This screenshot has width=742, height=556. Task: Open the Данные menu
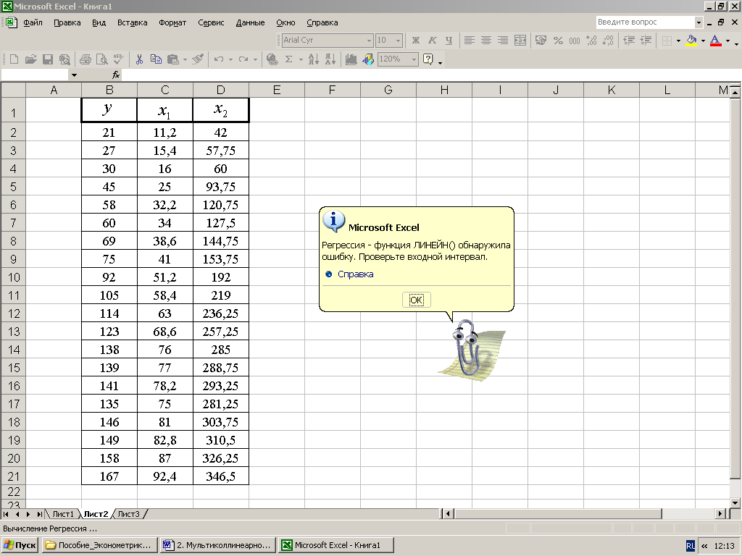(x=250, y=22)
